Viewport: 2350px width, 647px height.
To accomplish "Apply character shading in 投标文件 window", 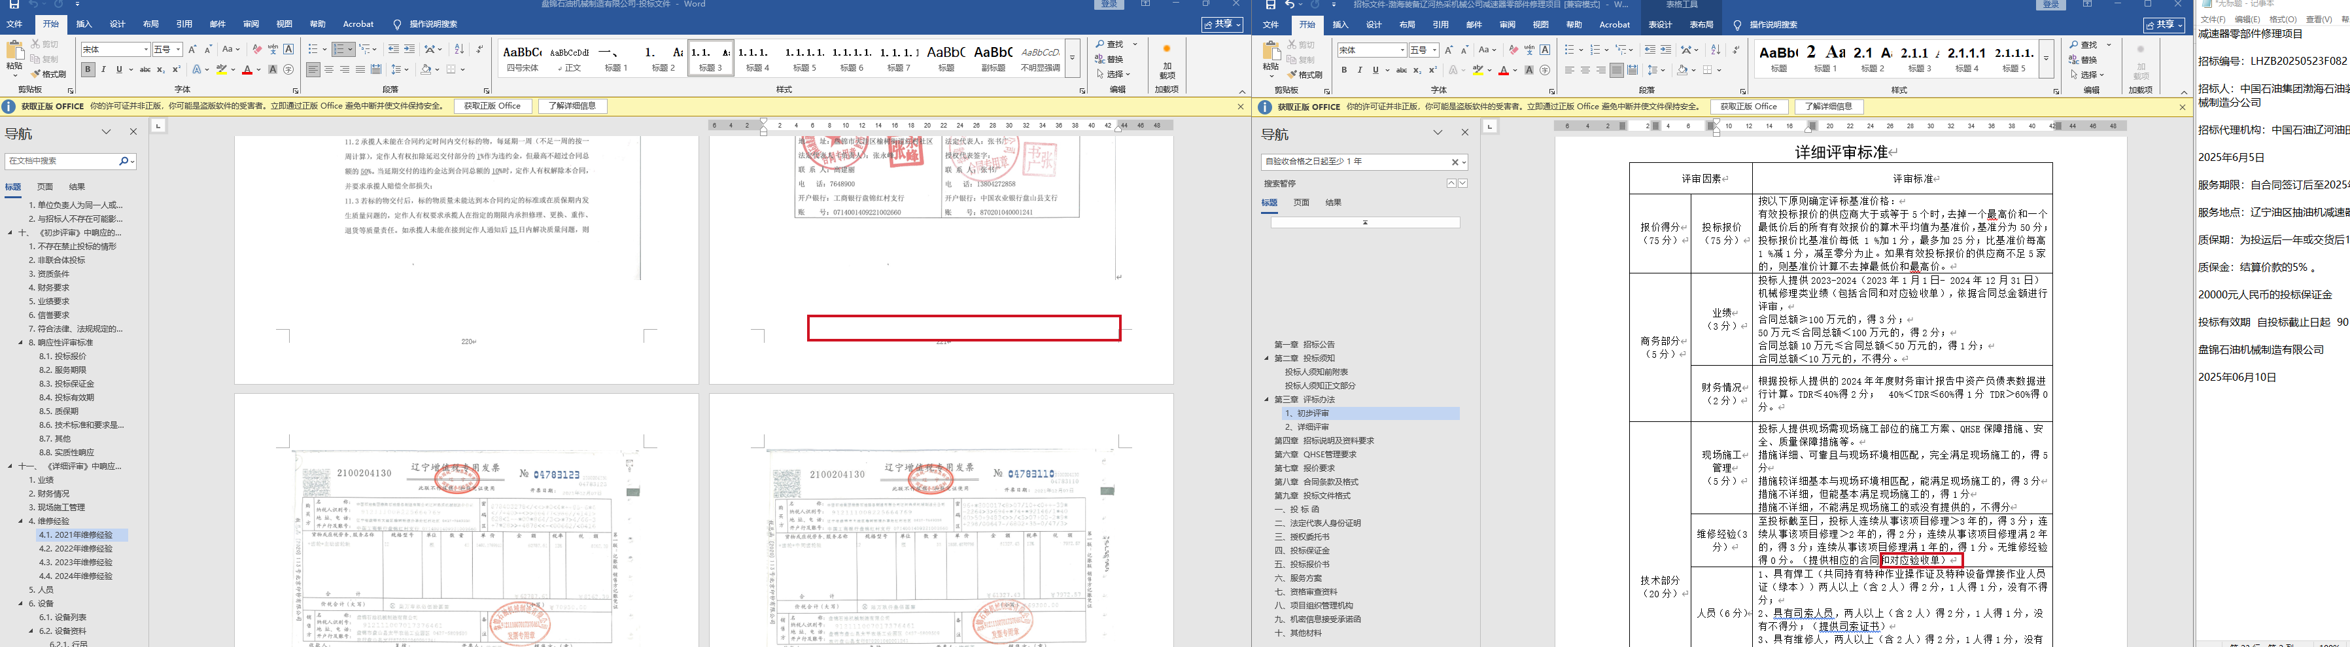I will (273, 69).
